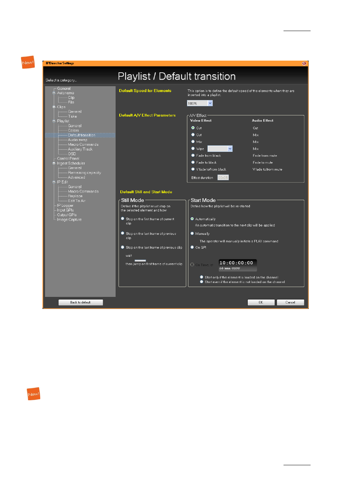Select General under Clips
The image size is (349, 493).
click(x=75, y=112)
